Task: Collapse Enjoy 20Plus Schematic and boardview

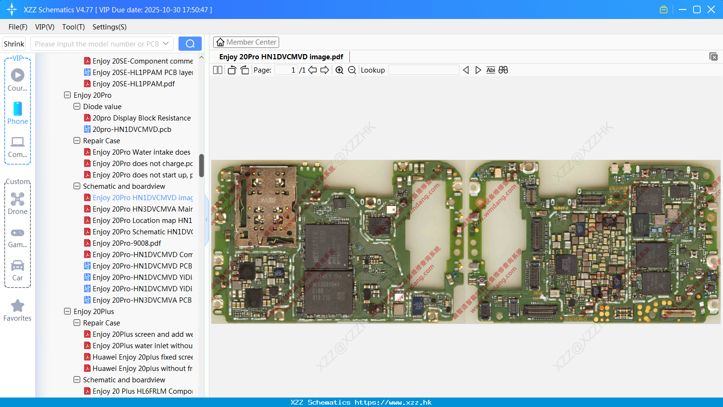Action: pyautogui.click(x=77, y=379)
